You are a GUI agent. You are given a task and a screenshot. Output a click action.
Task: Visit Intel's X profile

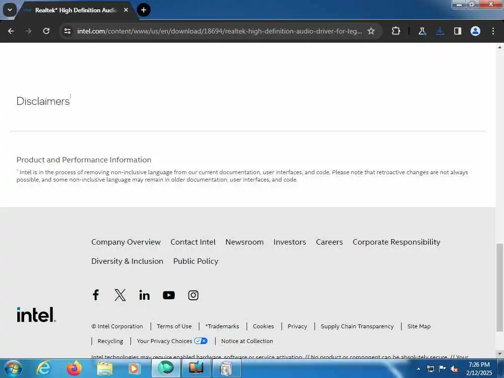120,295
